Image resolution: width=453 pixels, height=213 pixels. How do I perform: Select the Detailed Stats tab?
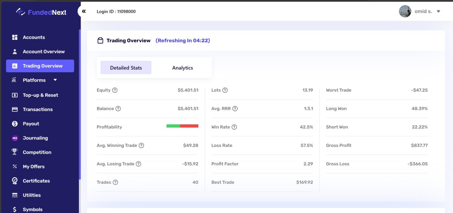coord(126,68)
